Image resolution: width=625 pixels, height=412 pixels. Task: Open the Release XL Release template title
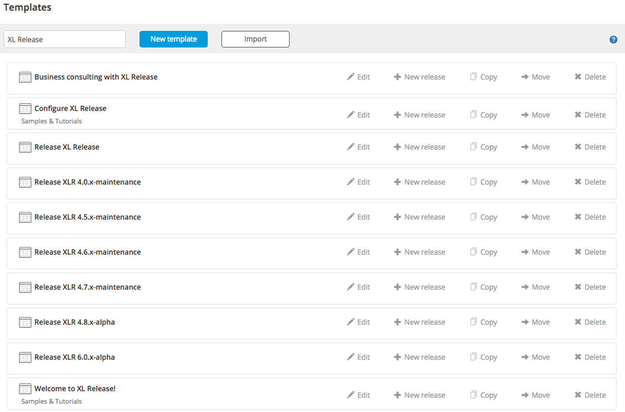[67, 147]
